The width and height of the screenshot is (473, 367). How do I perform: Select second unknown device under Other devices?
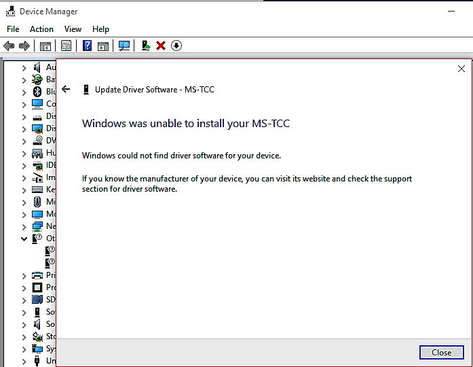coord(50,262)
